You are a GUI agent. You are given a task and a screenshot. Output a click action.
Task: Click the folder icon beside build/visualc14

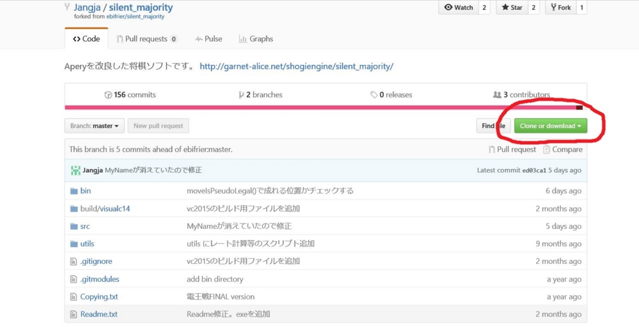[x=74, y=208]
